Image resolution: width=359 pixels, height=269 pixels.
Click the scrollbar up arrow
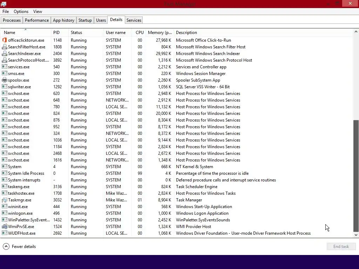pos(356,32)
